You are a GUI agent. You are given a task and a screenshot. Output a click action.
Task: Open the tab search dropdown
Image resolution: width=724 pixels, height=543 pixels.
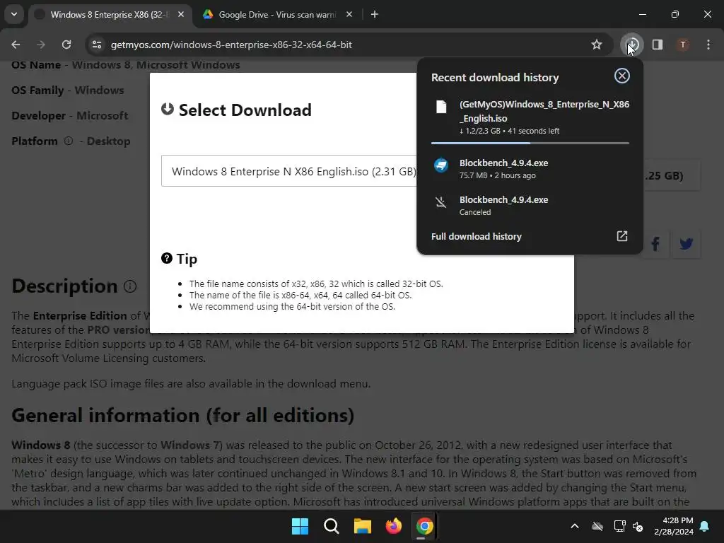click(14, 14)
